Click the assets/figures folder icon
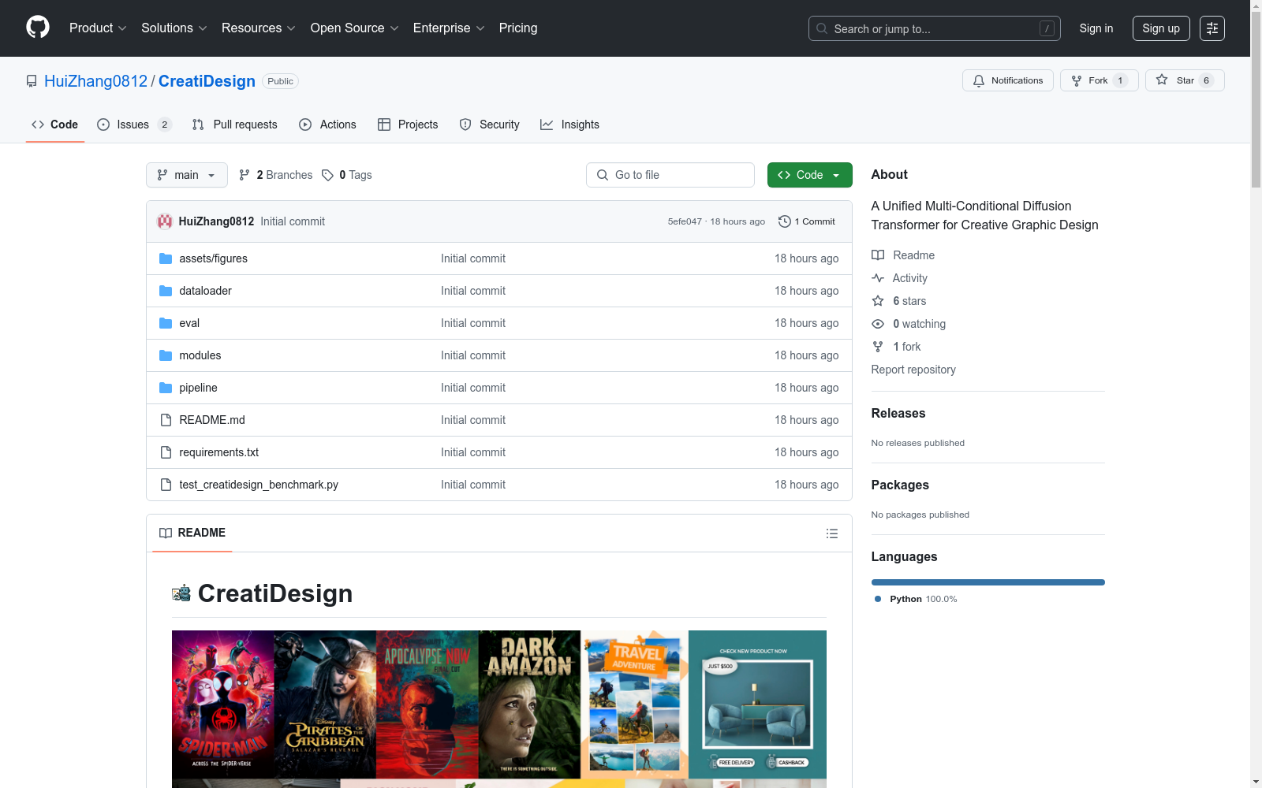This screenshot has width=1262, height=788. pyautogui.click(x=166, y=258)
